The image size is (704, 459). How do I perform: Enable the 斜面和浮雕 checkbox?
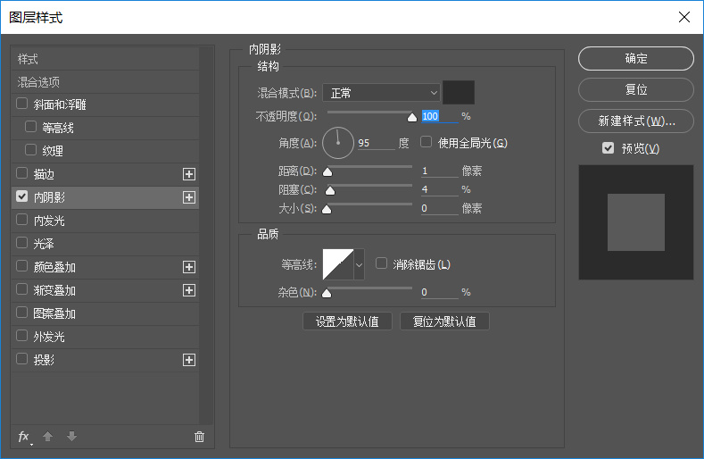(22, 104)
